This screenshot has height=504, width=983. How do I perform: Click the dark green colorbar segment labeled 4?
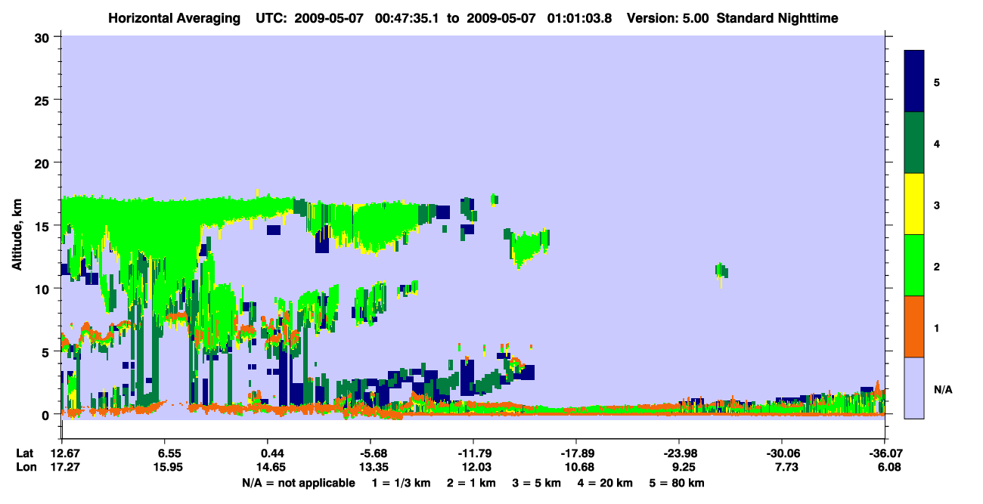(914, 143)
